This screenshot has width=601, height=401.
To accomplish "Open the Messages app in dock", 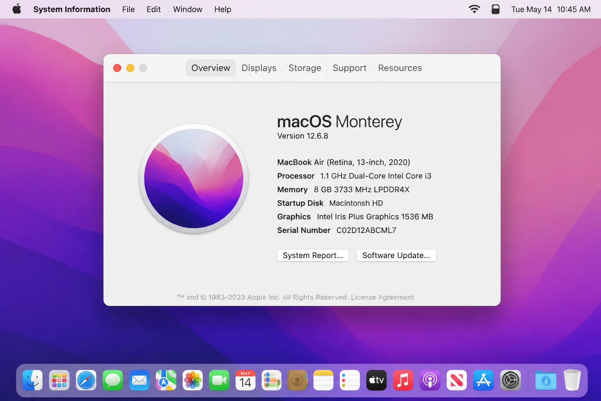I will click(113, 380).
